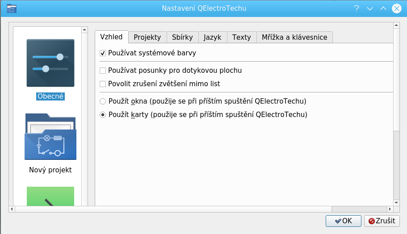Select Použít karty radio option
The width and height of the screenshot is (407, 234).
click(103, 114)
